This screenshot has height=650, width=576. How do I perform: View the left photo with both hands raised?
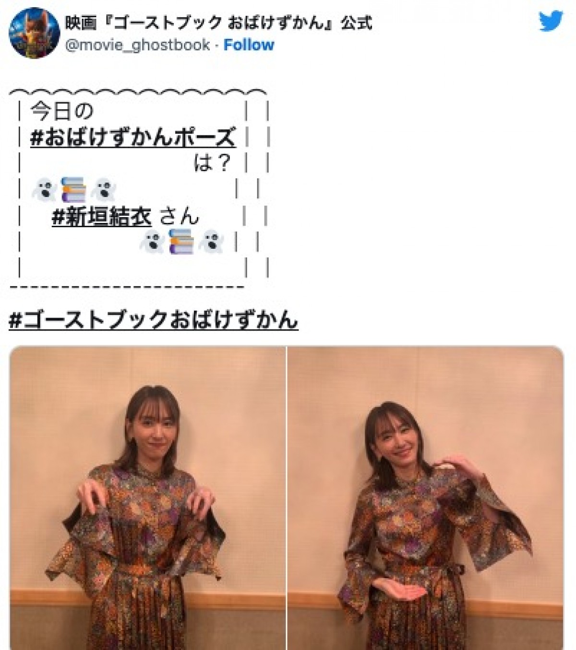pos(148,498)
